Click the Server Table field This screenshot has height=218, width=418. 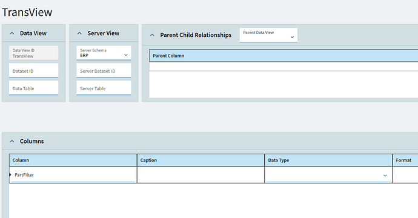(x=104, y=88)
